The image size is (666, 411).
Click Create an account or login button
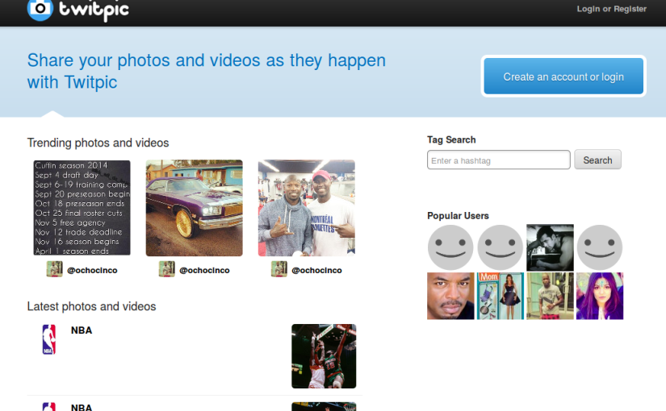pyautogui.click(x=563, y=77)
